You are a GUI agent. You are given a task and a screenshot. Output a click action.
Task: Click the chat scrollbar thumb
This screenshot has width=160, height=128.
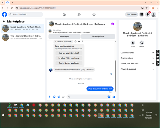coord(115,76)
